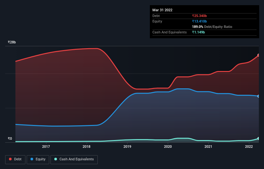Click the 189.0% Debt/Equity Ratio text
The width and height of the screenshot is (264, 169).
pos(212,27)
